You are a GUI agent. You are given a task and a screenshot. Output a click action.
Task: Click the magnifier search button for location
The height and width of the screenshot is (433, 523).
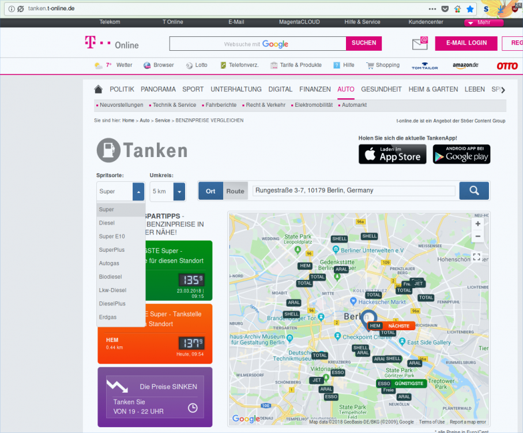[474, 191]
